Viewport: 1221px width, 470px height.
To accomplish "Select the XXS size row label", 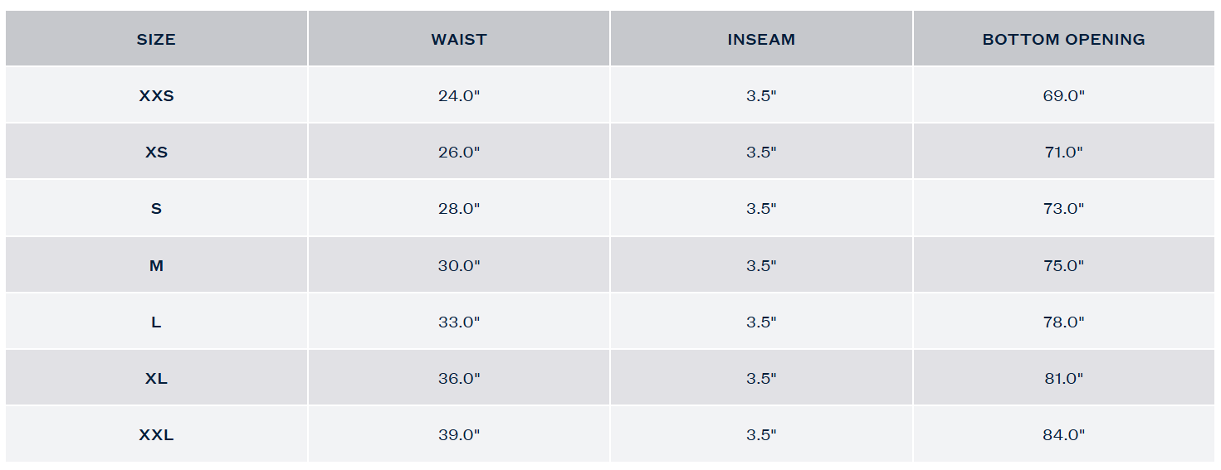I will 156,95.
